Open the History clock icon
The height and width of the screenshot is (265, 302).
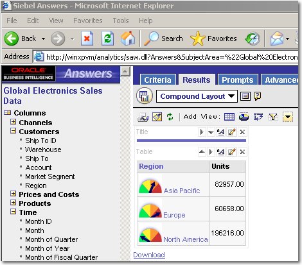(x=253, y=38)
